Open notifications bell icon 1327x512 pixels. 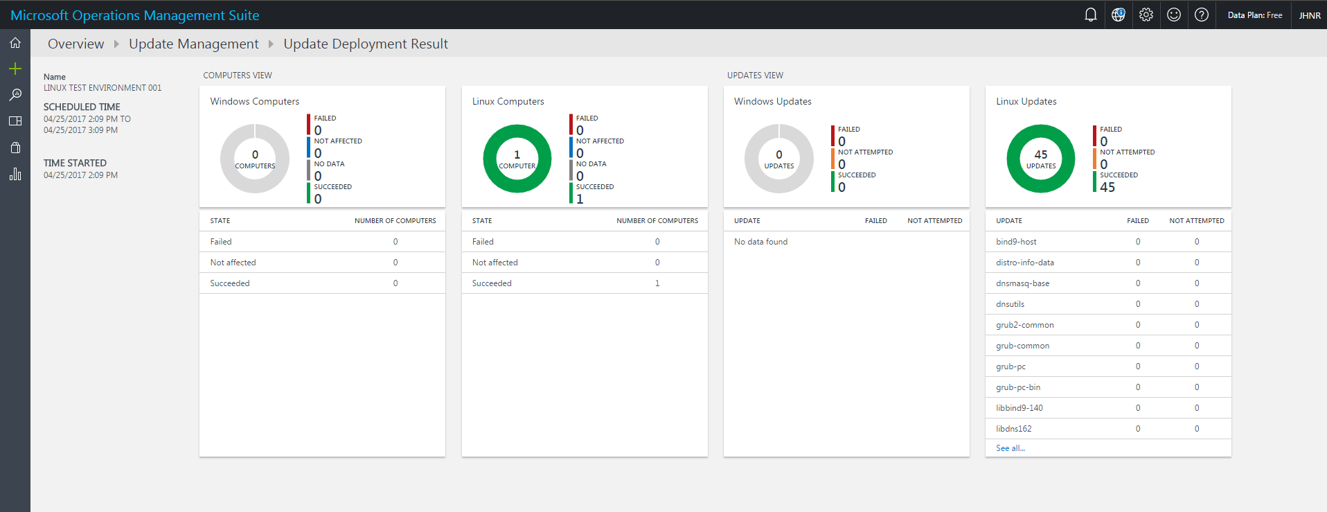pyautogui.click(x=1091, y=15)
